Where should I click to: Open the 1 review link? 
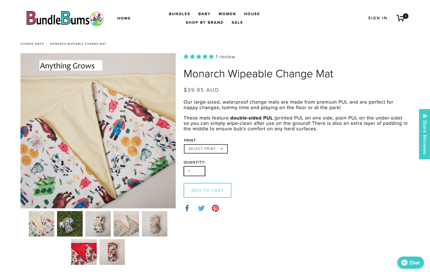225,57
